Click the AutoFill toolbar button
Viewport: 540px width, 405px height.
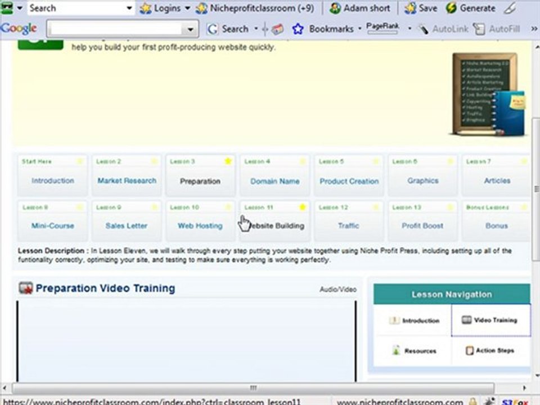pos(496,29)
